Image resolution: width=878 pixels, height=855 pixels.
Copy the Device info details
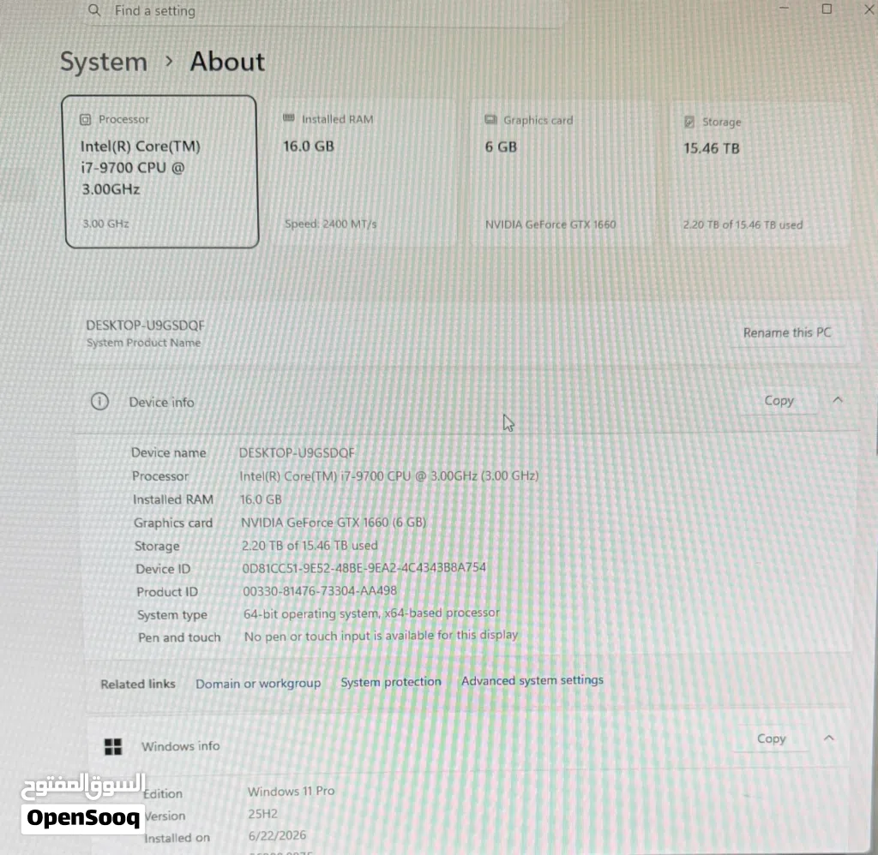779,401
